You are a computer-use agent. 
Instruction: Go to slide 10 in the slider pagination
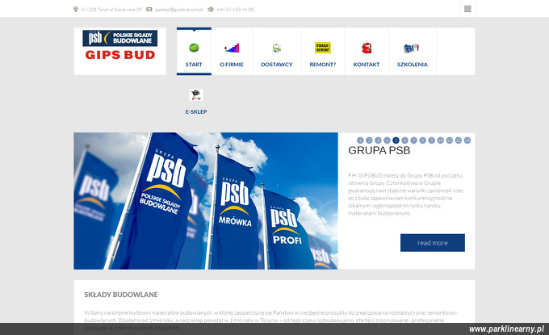[441, 140]
